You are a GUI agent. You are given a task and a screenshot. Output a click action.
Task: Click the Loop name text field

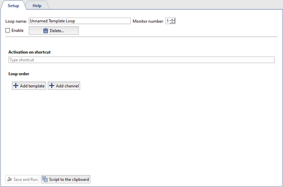[79, 21]
